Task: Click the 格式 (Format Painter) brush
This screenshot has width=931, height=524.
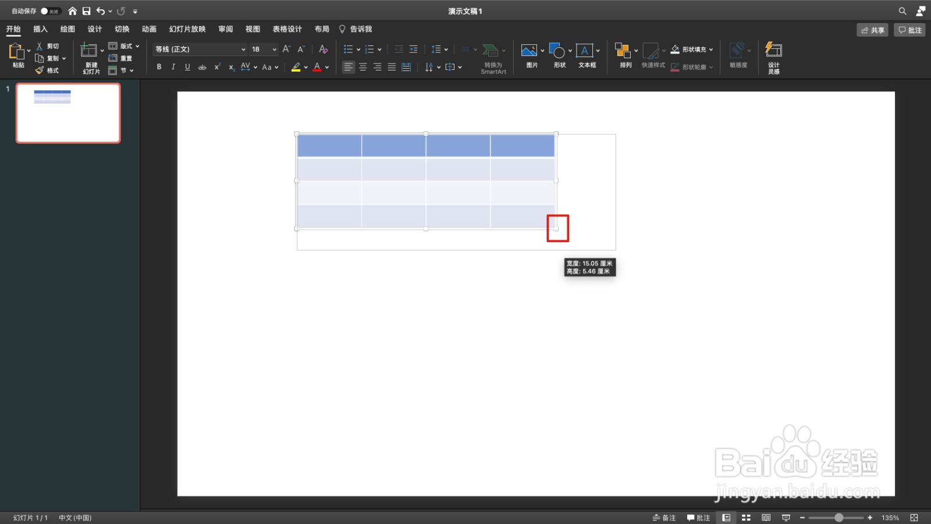Action: pyautogui.click(x=47, y=70)
